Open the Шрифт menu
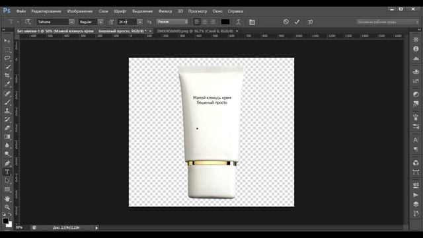The image size is (423, 238). click(x=120, y=11)
